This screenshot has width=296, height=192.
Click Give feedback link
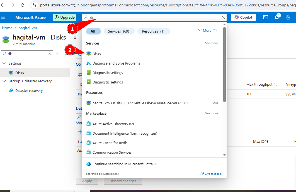click(x=211, y=174)
